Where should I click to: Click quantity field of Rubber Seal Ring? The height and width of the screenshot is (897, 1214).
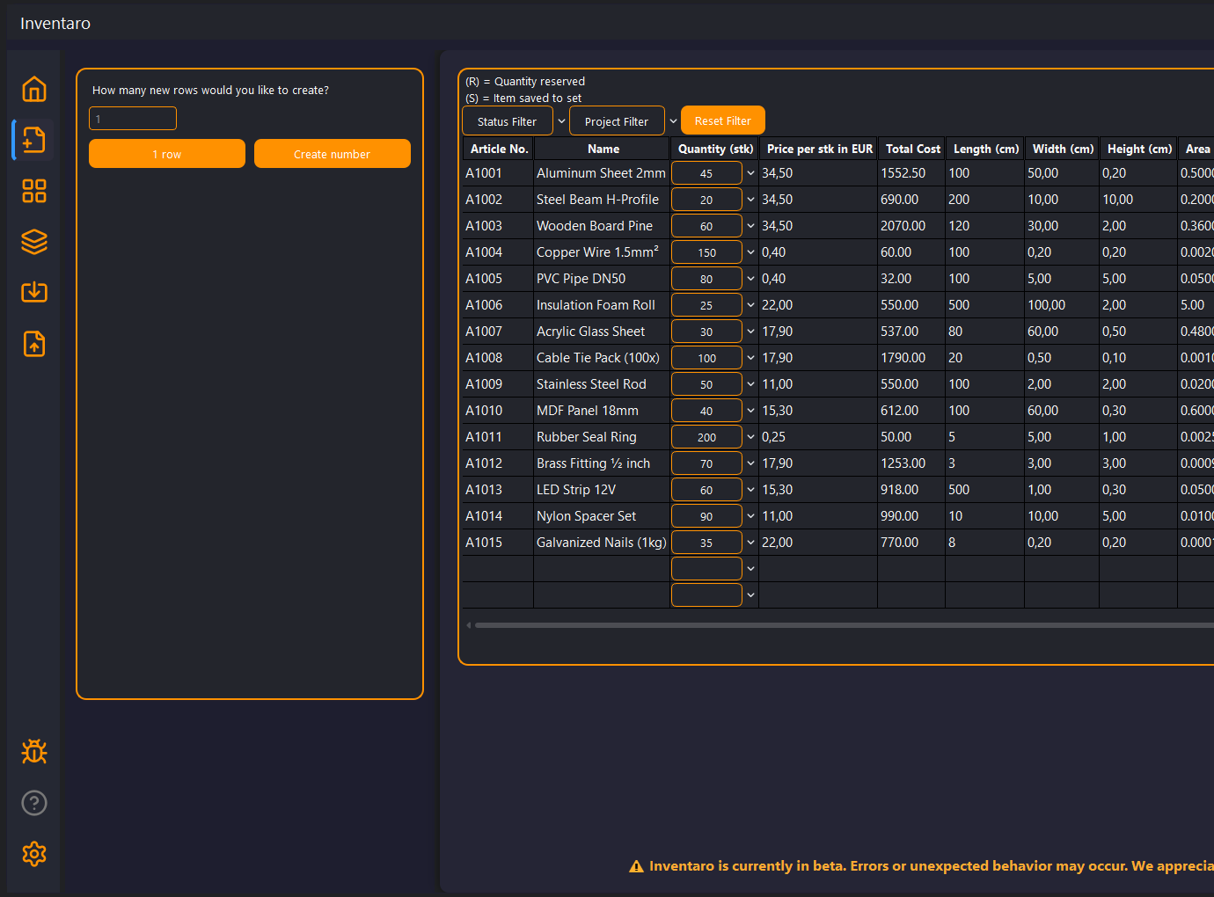706,437
